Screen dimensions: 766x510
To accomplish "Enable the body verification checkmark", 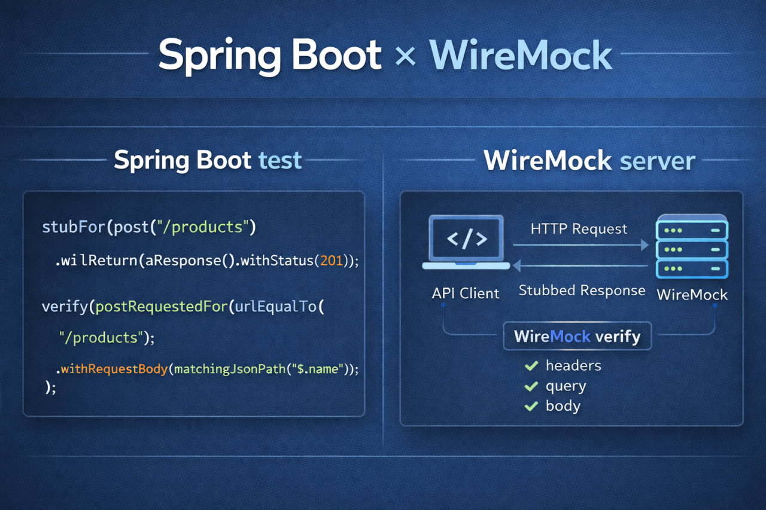I will pyautogui.click(x=531, y=406).
